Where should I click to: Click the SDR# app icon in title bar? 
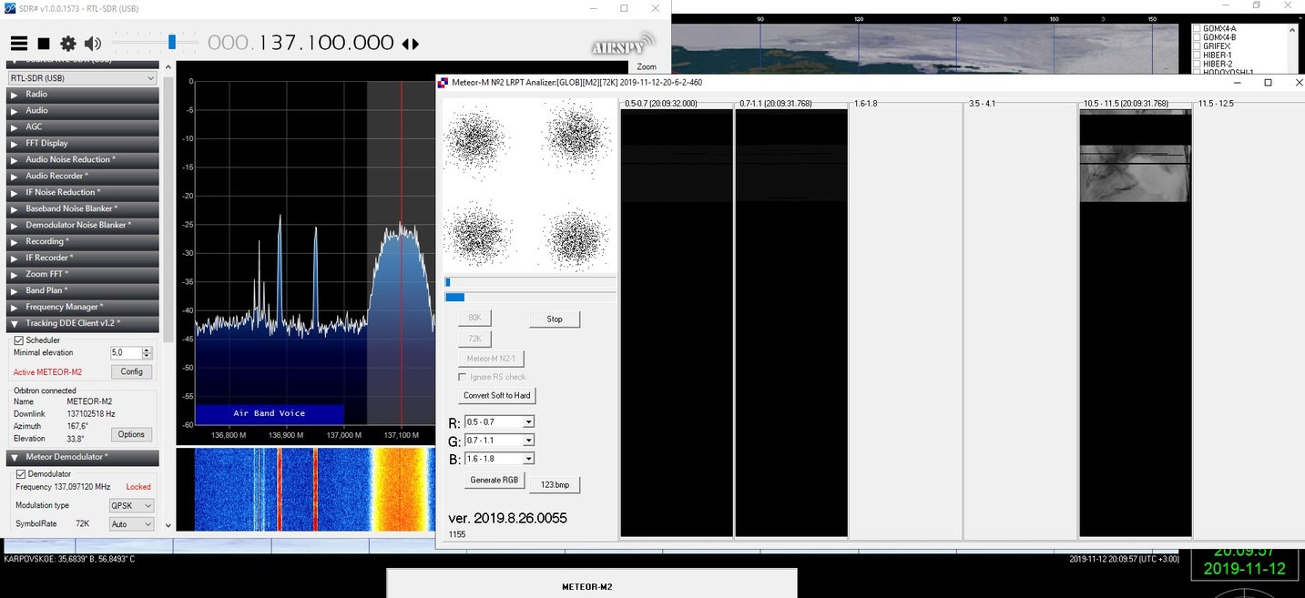click(10, 8)
